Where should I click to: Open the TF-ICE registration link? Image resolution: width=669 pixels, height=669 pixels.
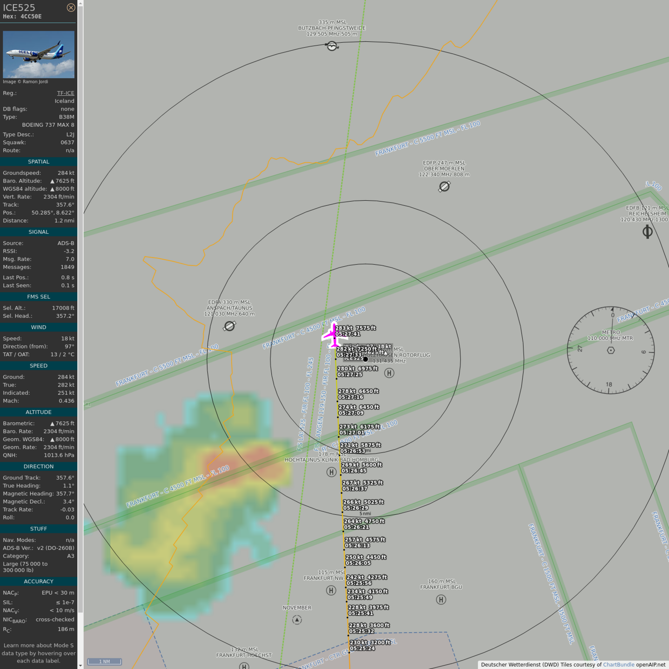66,93
